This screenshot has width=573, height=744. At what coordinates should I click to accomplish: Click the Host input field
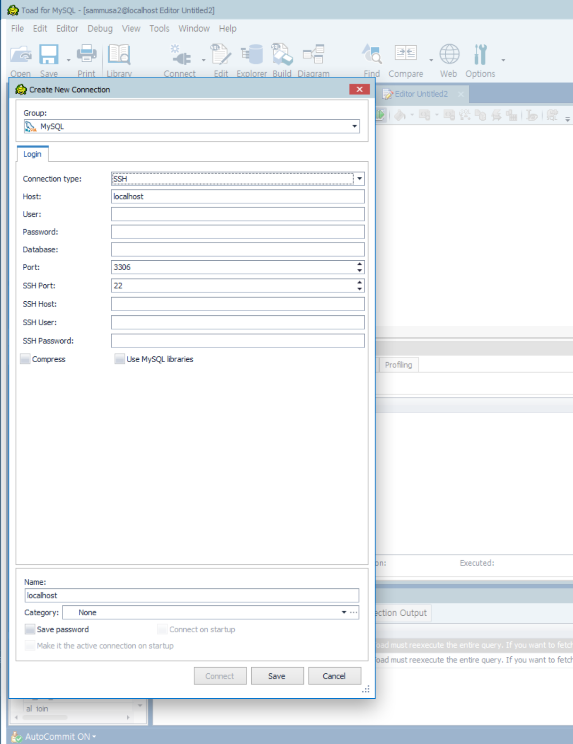coord(238,197)
